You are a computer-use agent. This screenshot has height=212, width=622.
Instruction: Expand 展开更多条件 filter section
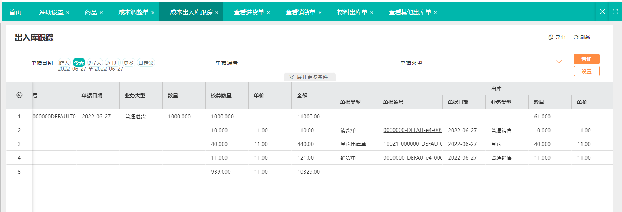point(309,77)
